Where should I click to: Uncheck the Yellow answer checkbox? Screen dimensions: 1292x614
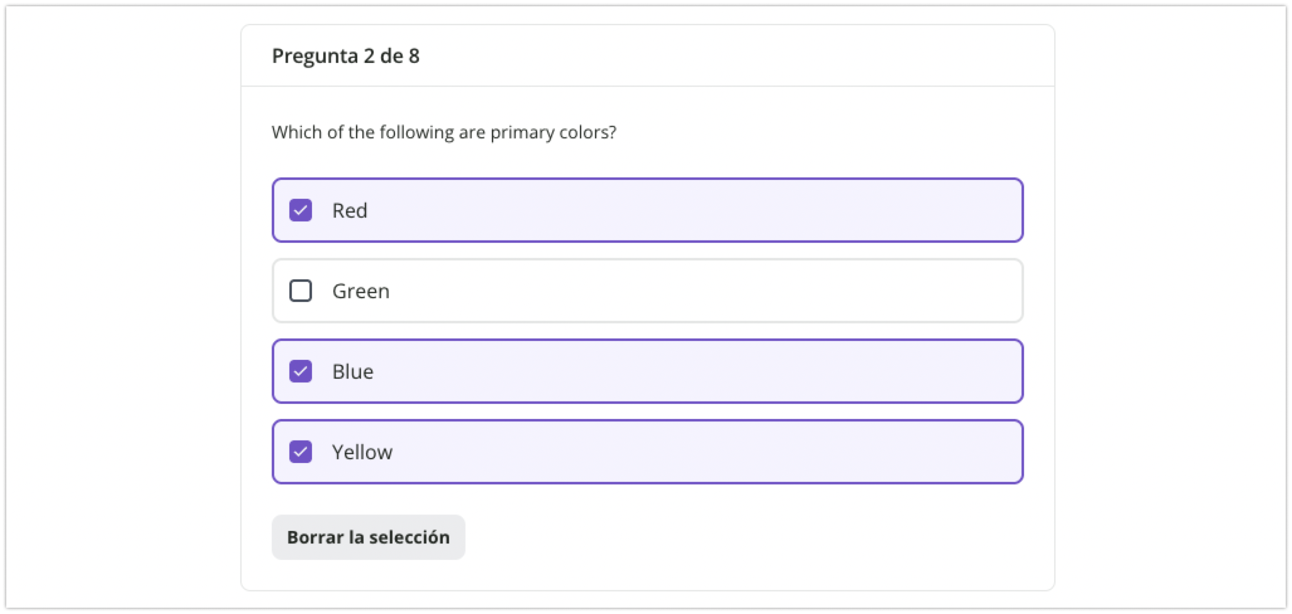(301, 452)
